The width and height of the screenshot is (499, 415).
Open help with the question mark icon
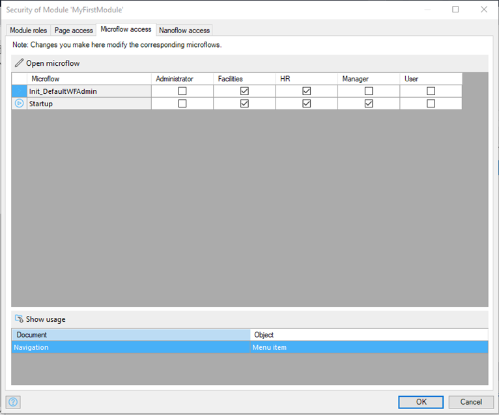coord(13,402)
